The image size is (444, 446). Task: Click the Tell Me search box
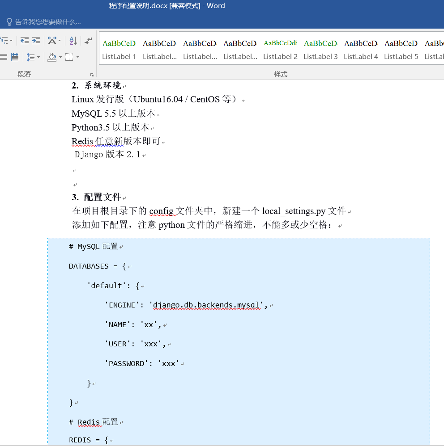(x=48, y=22)
